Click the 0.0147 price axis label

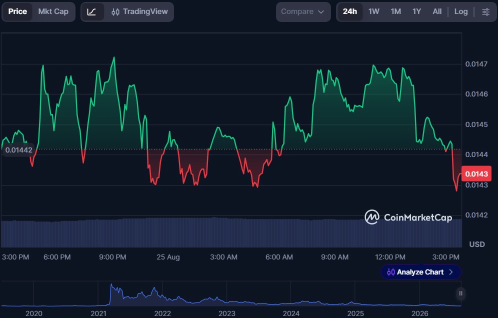point(476,64)
